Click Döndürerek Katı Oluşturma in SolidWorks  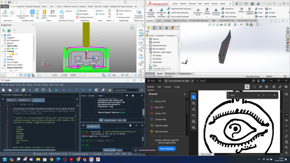tap(161, 13)
